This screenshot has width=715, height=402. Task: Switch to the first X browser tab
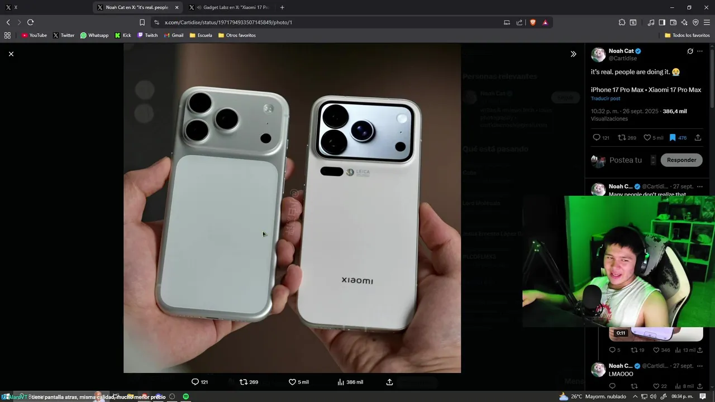45,7
